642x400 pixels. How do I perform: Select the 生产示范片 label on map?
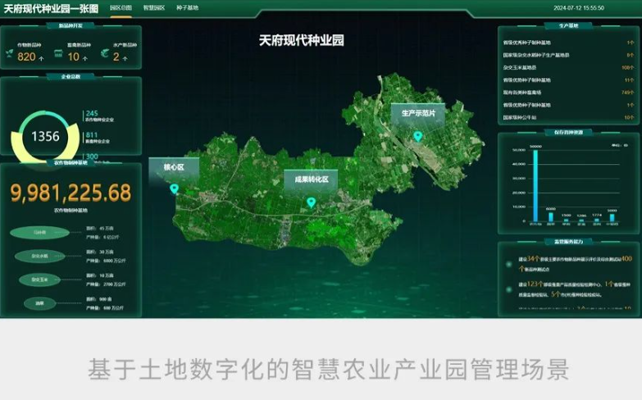(x=418, y=112)
